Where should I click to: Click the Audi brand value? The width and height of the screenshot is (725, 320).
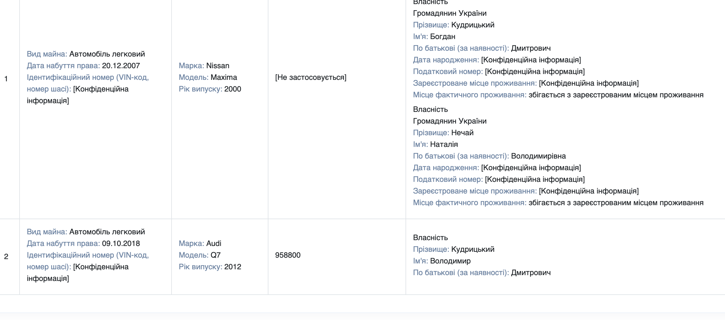214,243
